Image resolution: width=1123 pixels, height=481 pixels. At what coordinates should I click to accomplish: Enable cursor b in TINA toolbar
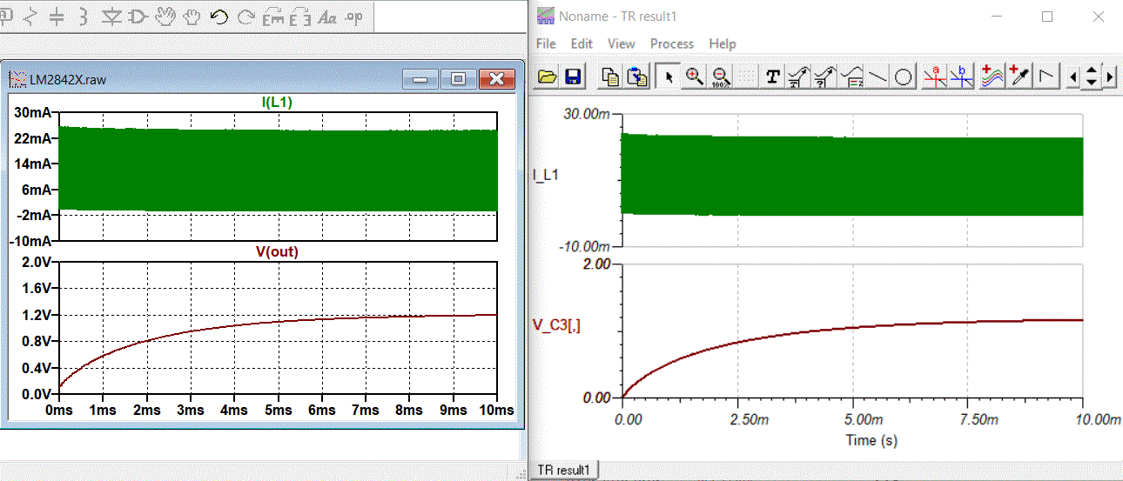[961, 77]
